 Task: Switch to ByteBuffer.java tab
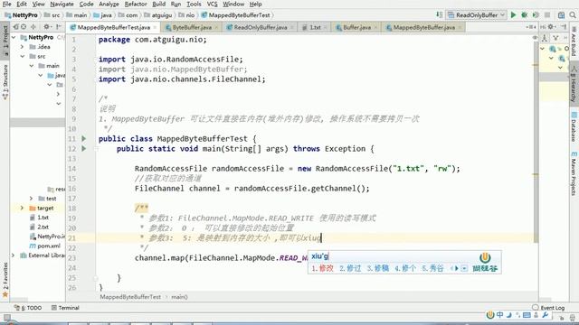click(192, 27)
